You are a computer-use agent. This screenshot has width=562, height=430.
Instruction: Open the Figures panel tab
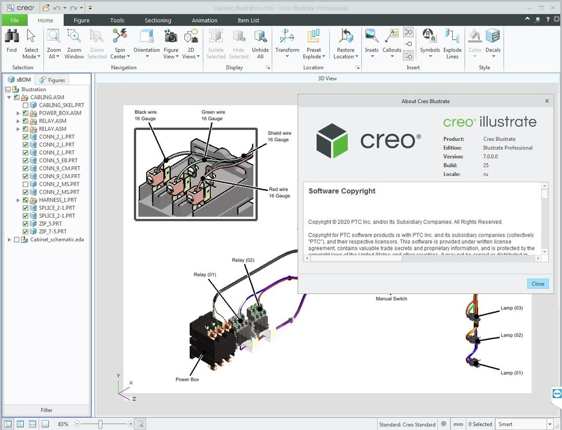[52, 80]
